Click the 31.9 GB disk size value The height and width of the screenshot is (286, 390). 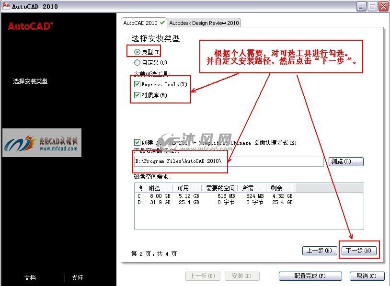(x=160, y=202)
